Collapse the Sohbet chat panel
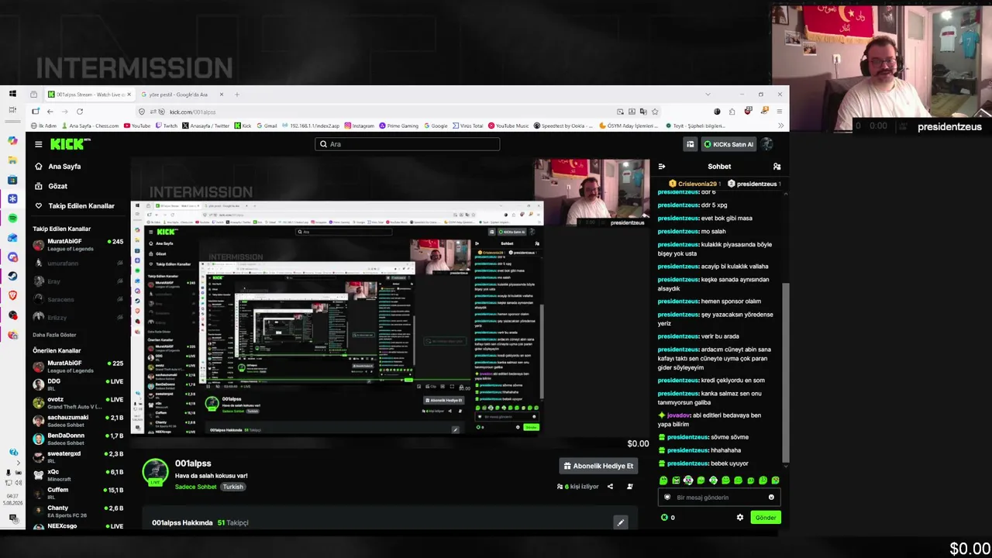The image size is (992, 558). tap(662, 167)
